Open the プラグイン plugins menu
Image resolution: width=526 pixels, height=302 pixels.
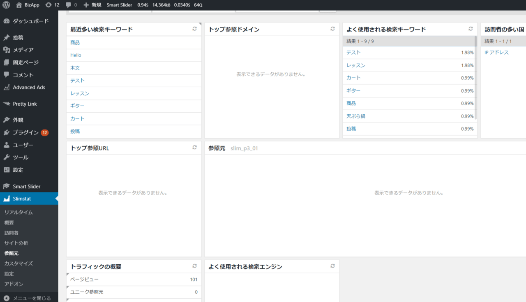point(29,133)
